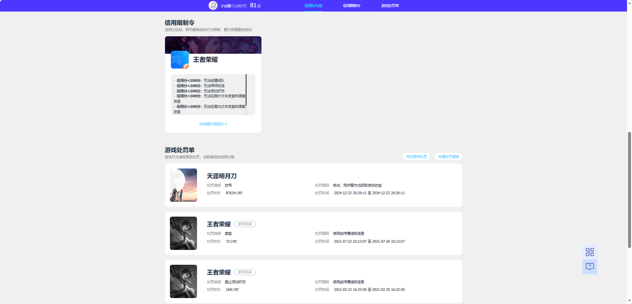The width and height of the screenshot is (632, 304).
Task: Click the 天涯明月刀 game artwork icon
Action: 183,185
